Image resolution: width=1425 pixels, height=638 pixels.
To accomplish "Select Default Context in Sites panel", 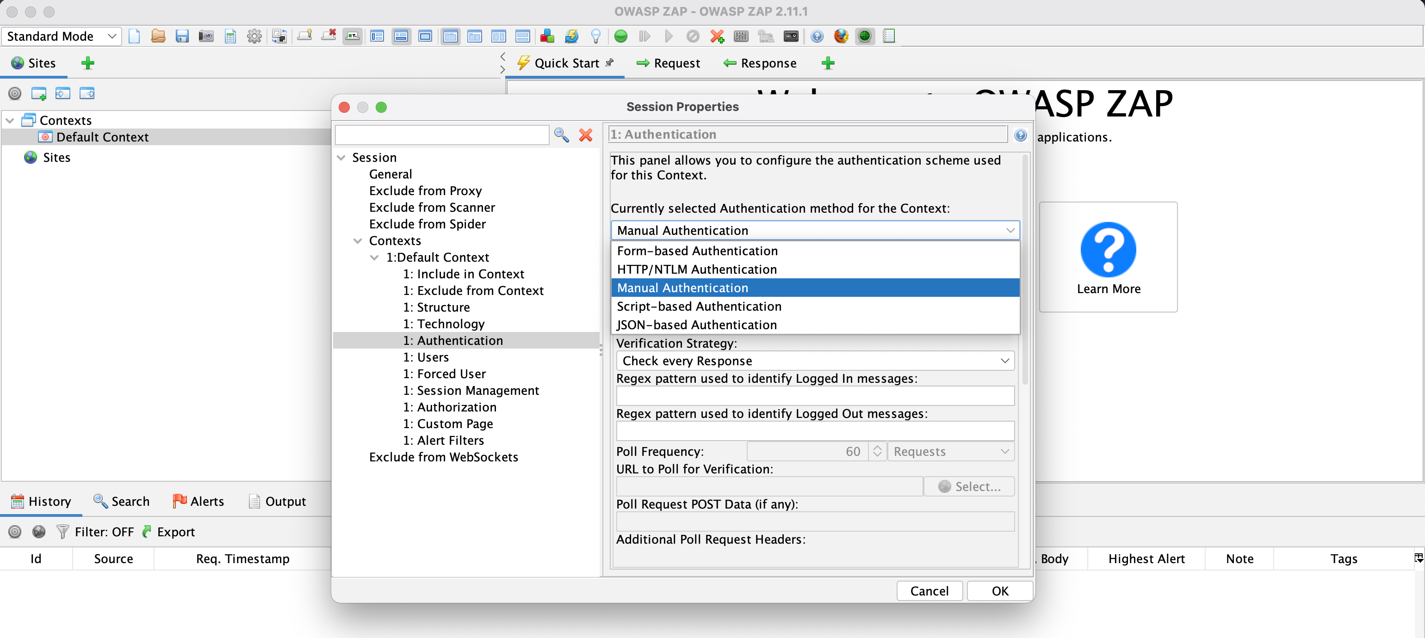I will (102, 137).
